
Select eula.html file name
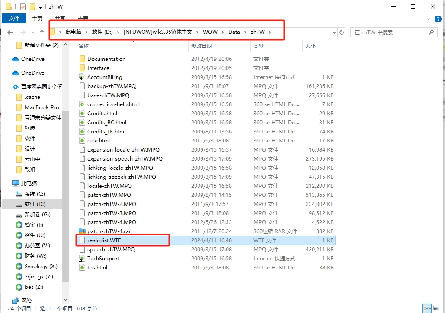(x=99, y=140)
